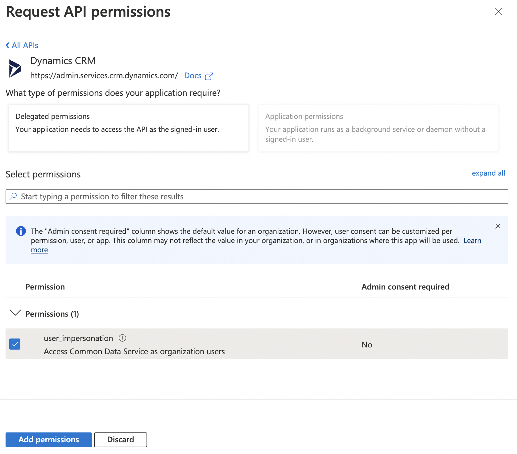Dismiss the admin consent info banner
517x454 pixels.
point(498,226)
